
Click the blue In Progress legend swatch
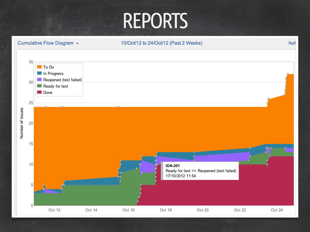[39, 73]
